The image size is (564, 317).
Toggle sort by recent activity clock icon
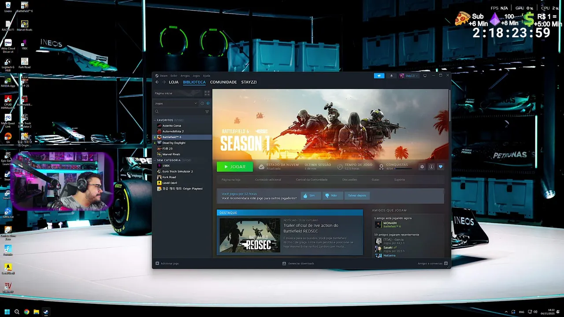click(x=202, y=103)
